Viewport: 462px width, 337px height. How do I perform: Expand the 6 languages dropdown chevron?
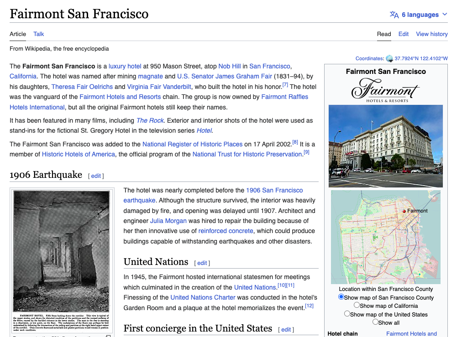445,15
